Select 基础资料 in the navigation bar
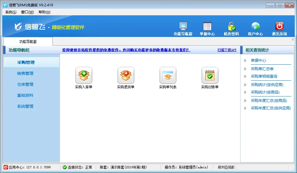Viewport: 297px width, 173px height. (25, 95)
